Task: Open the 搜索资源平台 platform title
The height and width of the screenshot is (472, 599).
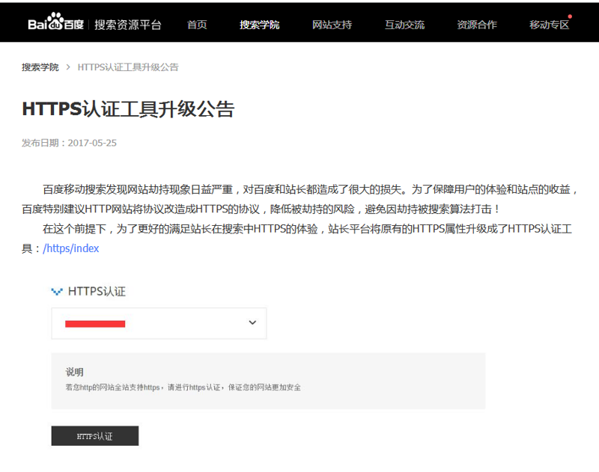Action: coord(128,25)
